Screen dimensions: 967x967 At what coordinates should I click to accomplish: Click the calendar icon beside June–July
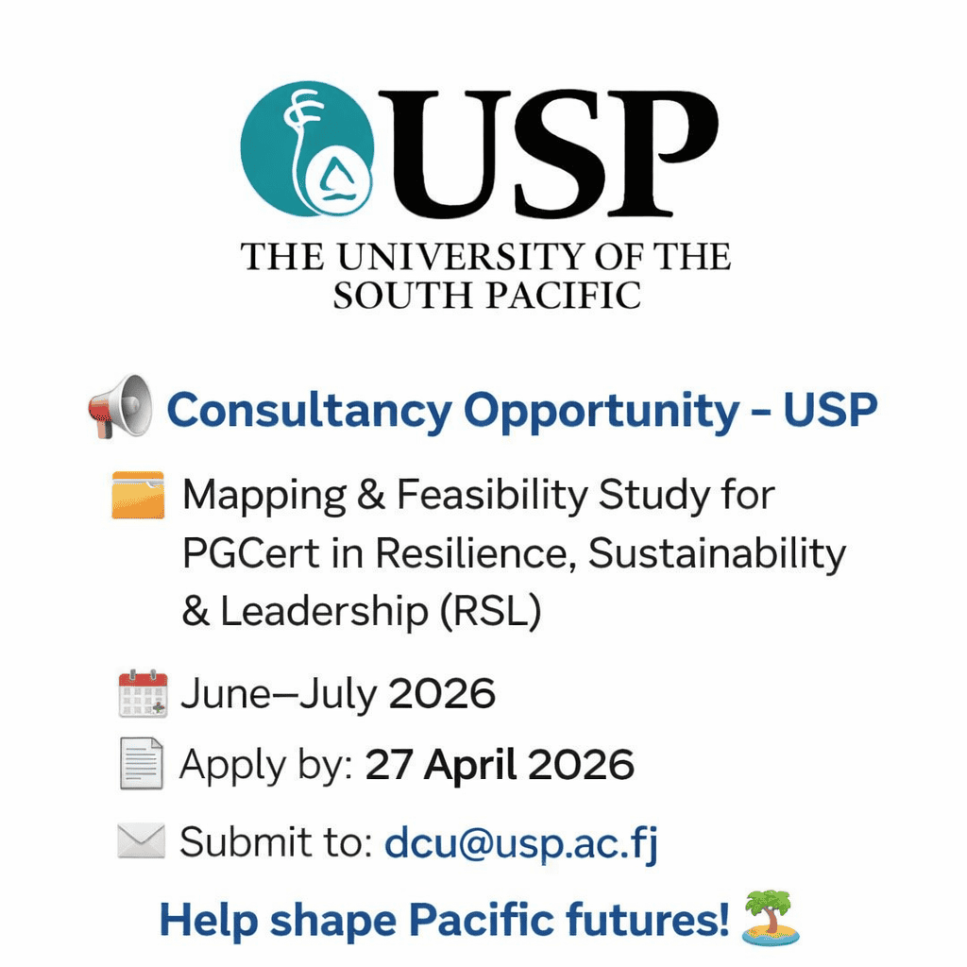[143, 694]
